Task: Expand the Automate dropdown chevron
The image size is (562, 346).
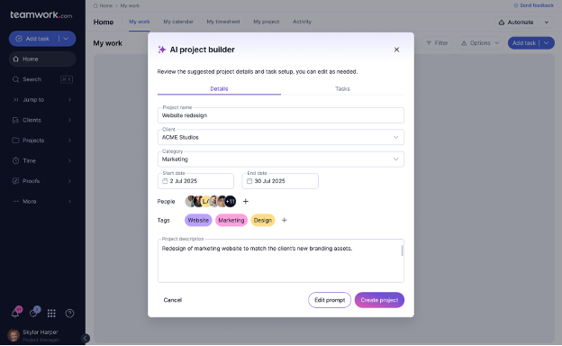Action: tap(547, 23)
